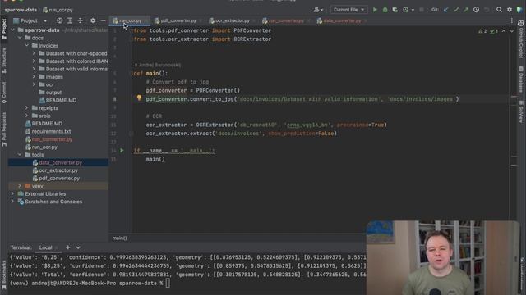Select pdf_converter.py in the project tree

tap(59, 179)
